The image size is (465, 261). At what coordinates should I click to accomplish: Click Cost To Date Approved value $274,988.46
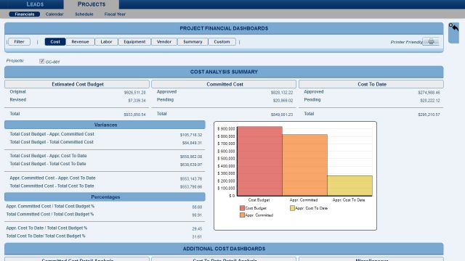pos(429,93)
